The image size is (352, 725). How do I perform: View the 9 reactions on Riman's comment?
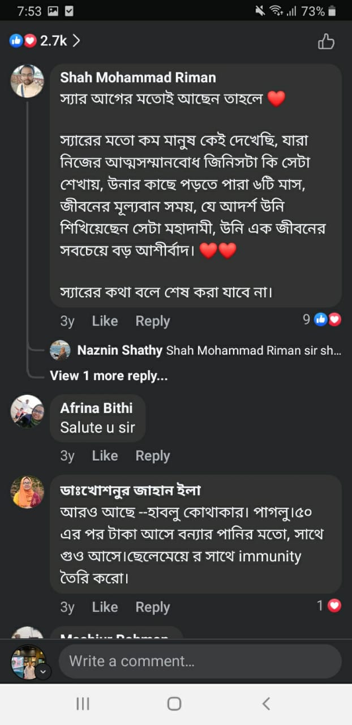point(322,319)
